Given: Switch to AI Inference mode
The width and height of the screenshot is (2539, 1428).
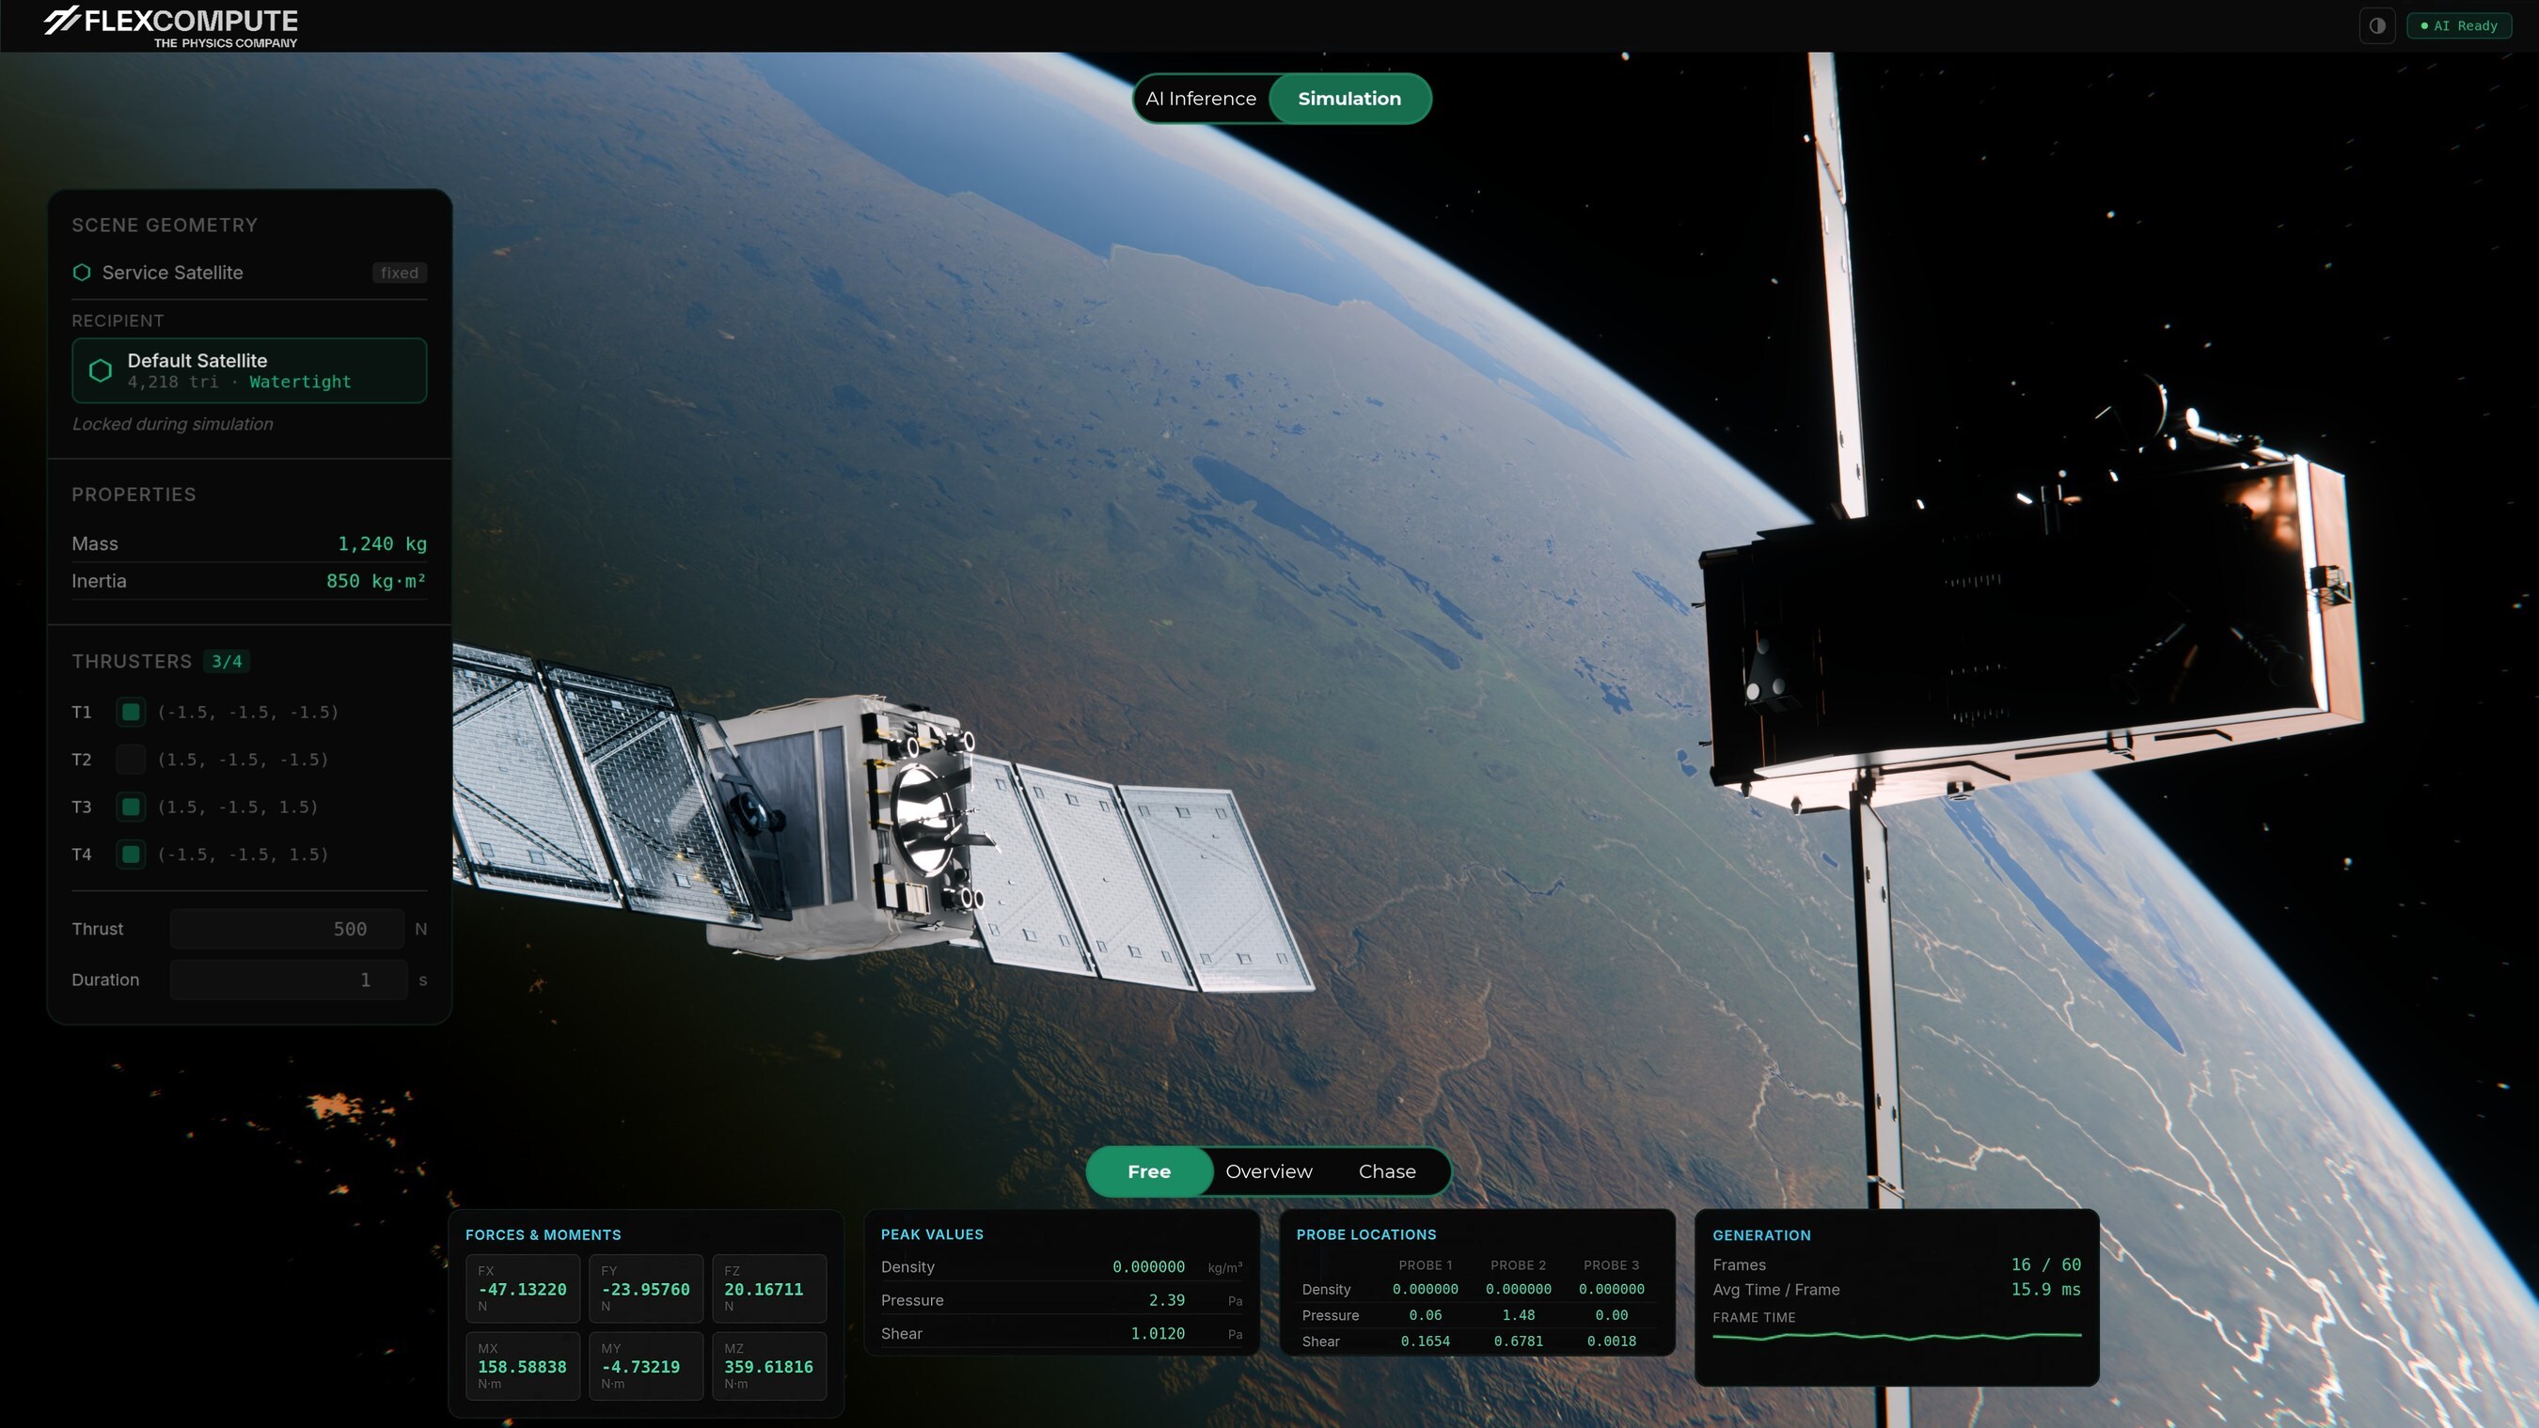Looking at the screenshot, I should (1201, 99).
